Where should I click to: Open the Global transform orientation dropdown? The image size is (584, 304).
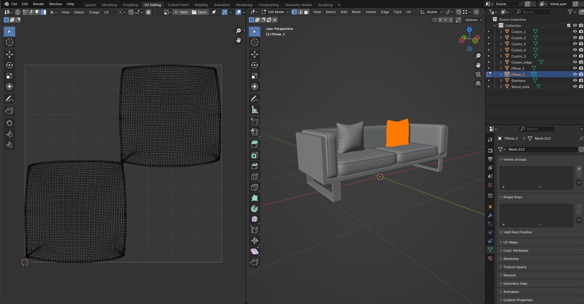(x=431, y=12)
